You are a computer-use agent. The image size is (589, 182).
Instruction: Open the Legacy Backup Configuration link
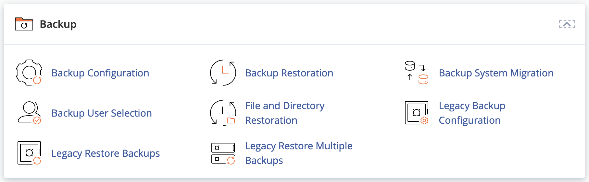click(472, 113)
